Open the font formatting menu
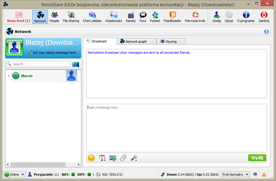276x181 pixels. tap(102, 158)
